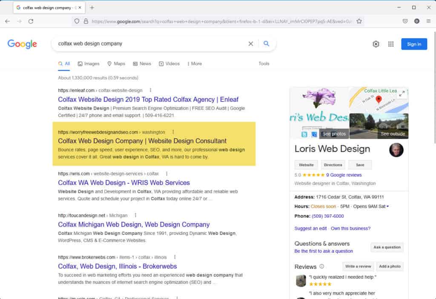The width and height of the screenshot is (436, 299).
Task: Click the padlock site info icon
Action: (x=86, y=21)
